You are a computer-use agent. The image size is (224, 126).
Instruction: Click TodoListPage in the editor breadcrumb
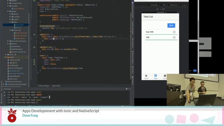(43, 86)
